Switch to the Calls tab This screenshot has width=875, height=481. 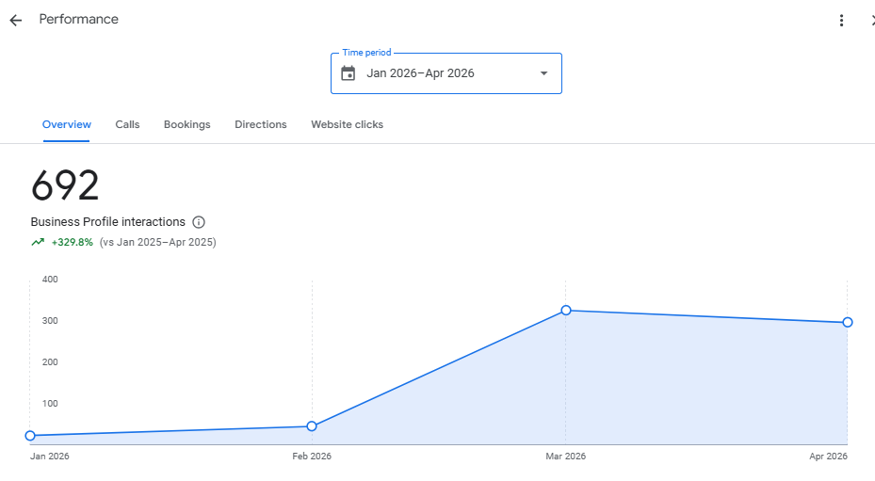point(127,124)
